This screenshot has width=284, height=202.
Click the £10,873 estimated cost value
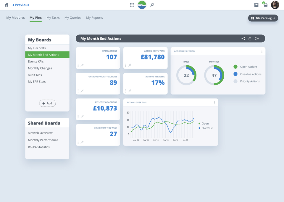coord(105,108)
